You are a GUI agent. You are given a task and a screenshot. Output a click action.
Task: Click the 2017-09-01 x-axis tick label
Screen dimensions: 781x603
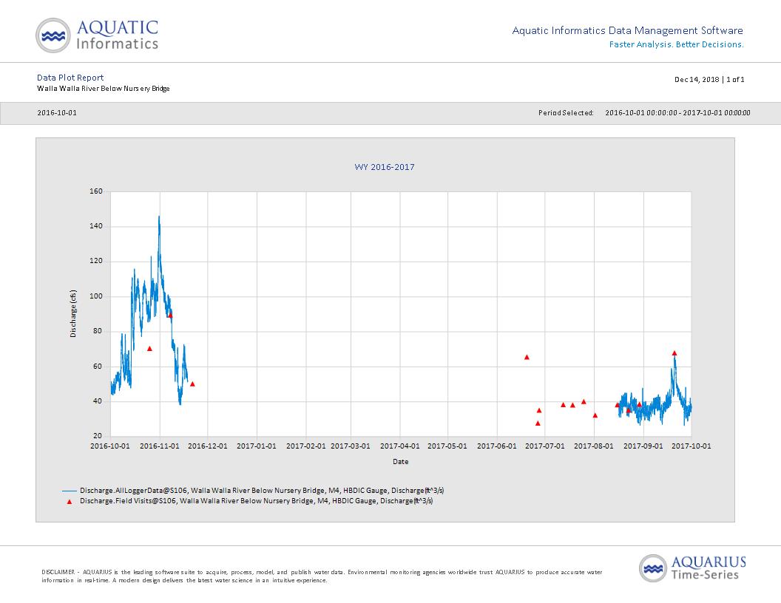643,446
